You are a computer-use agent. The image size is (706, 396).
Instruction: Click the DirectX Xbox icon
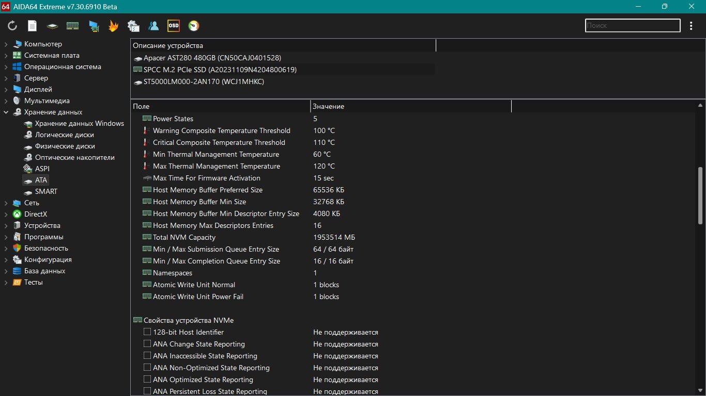pos(17,214)
